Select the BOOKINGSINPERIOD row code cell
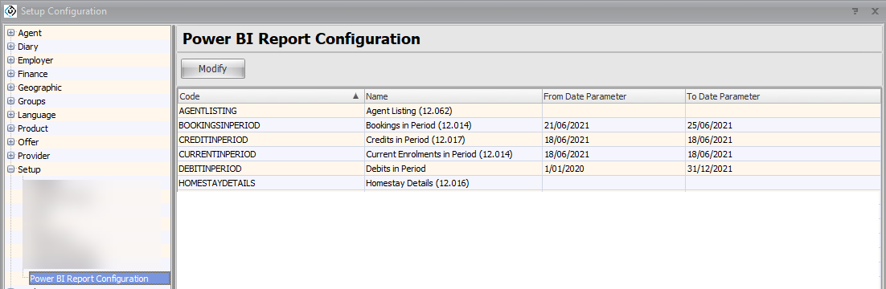The image size is (886, 289). [x=271, y=125]
